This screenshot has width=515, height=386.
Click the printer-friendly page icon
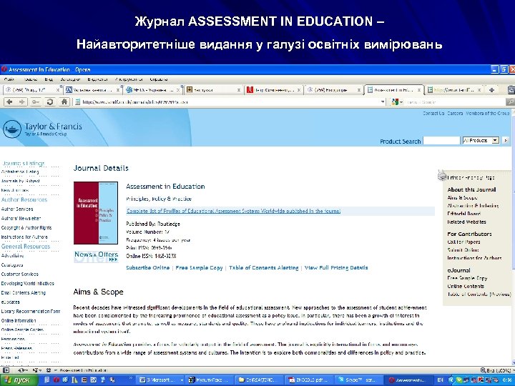(442, 175)
